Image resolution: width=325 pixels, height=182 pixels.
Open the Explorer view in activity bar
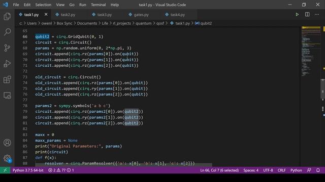(x=7, y=16)
